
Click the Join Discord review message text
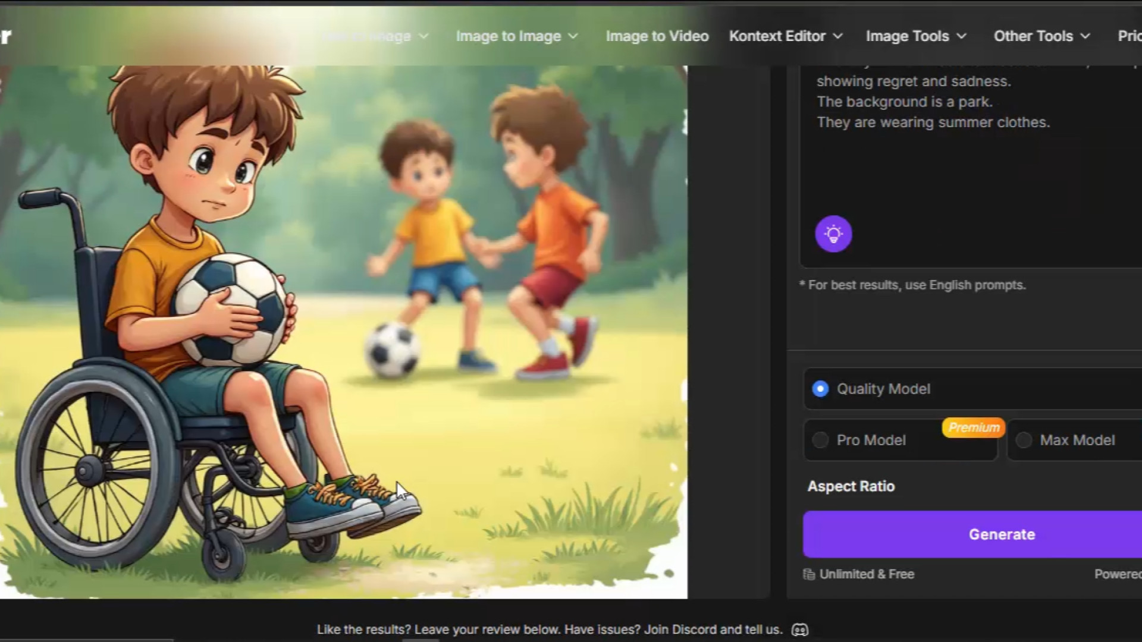548,630
